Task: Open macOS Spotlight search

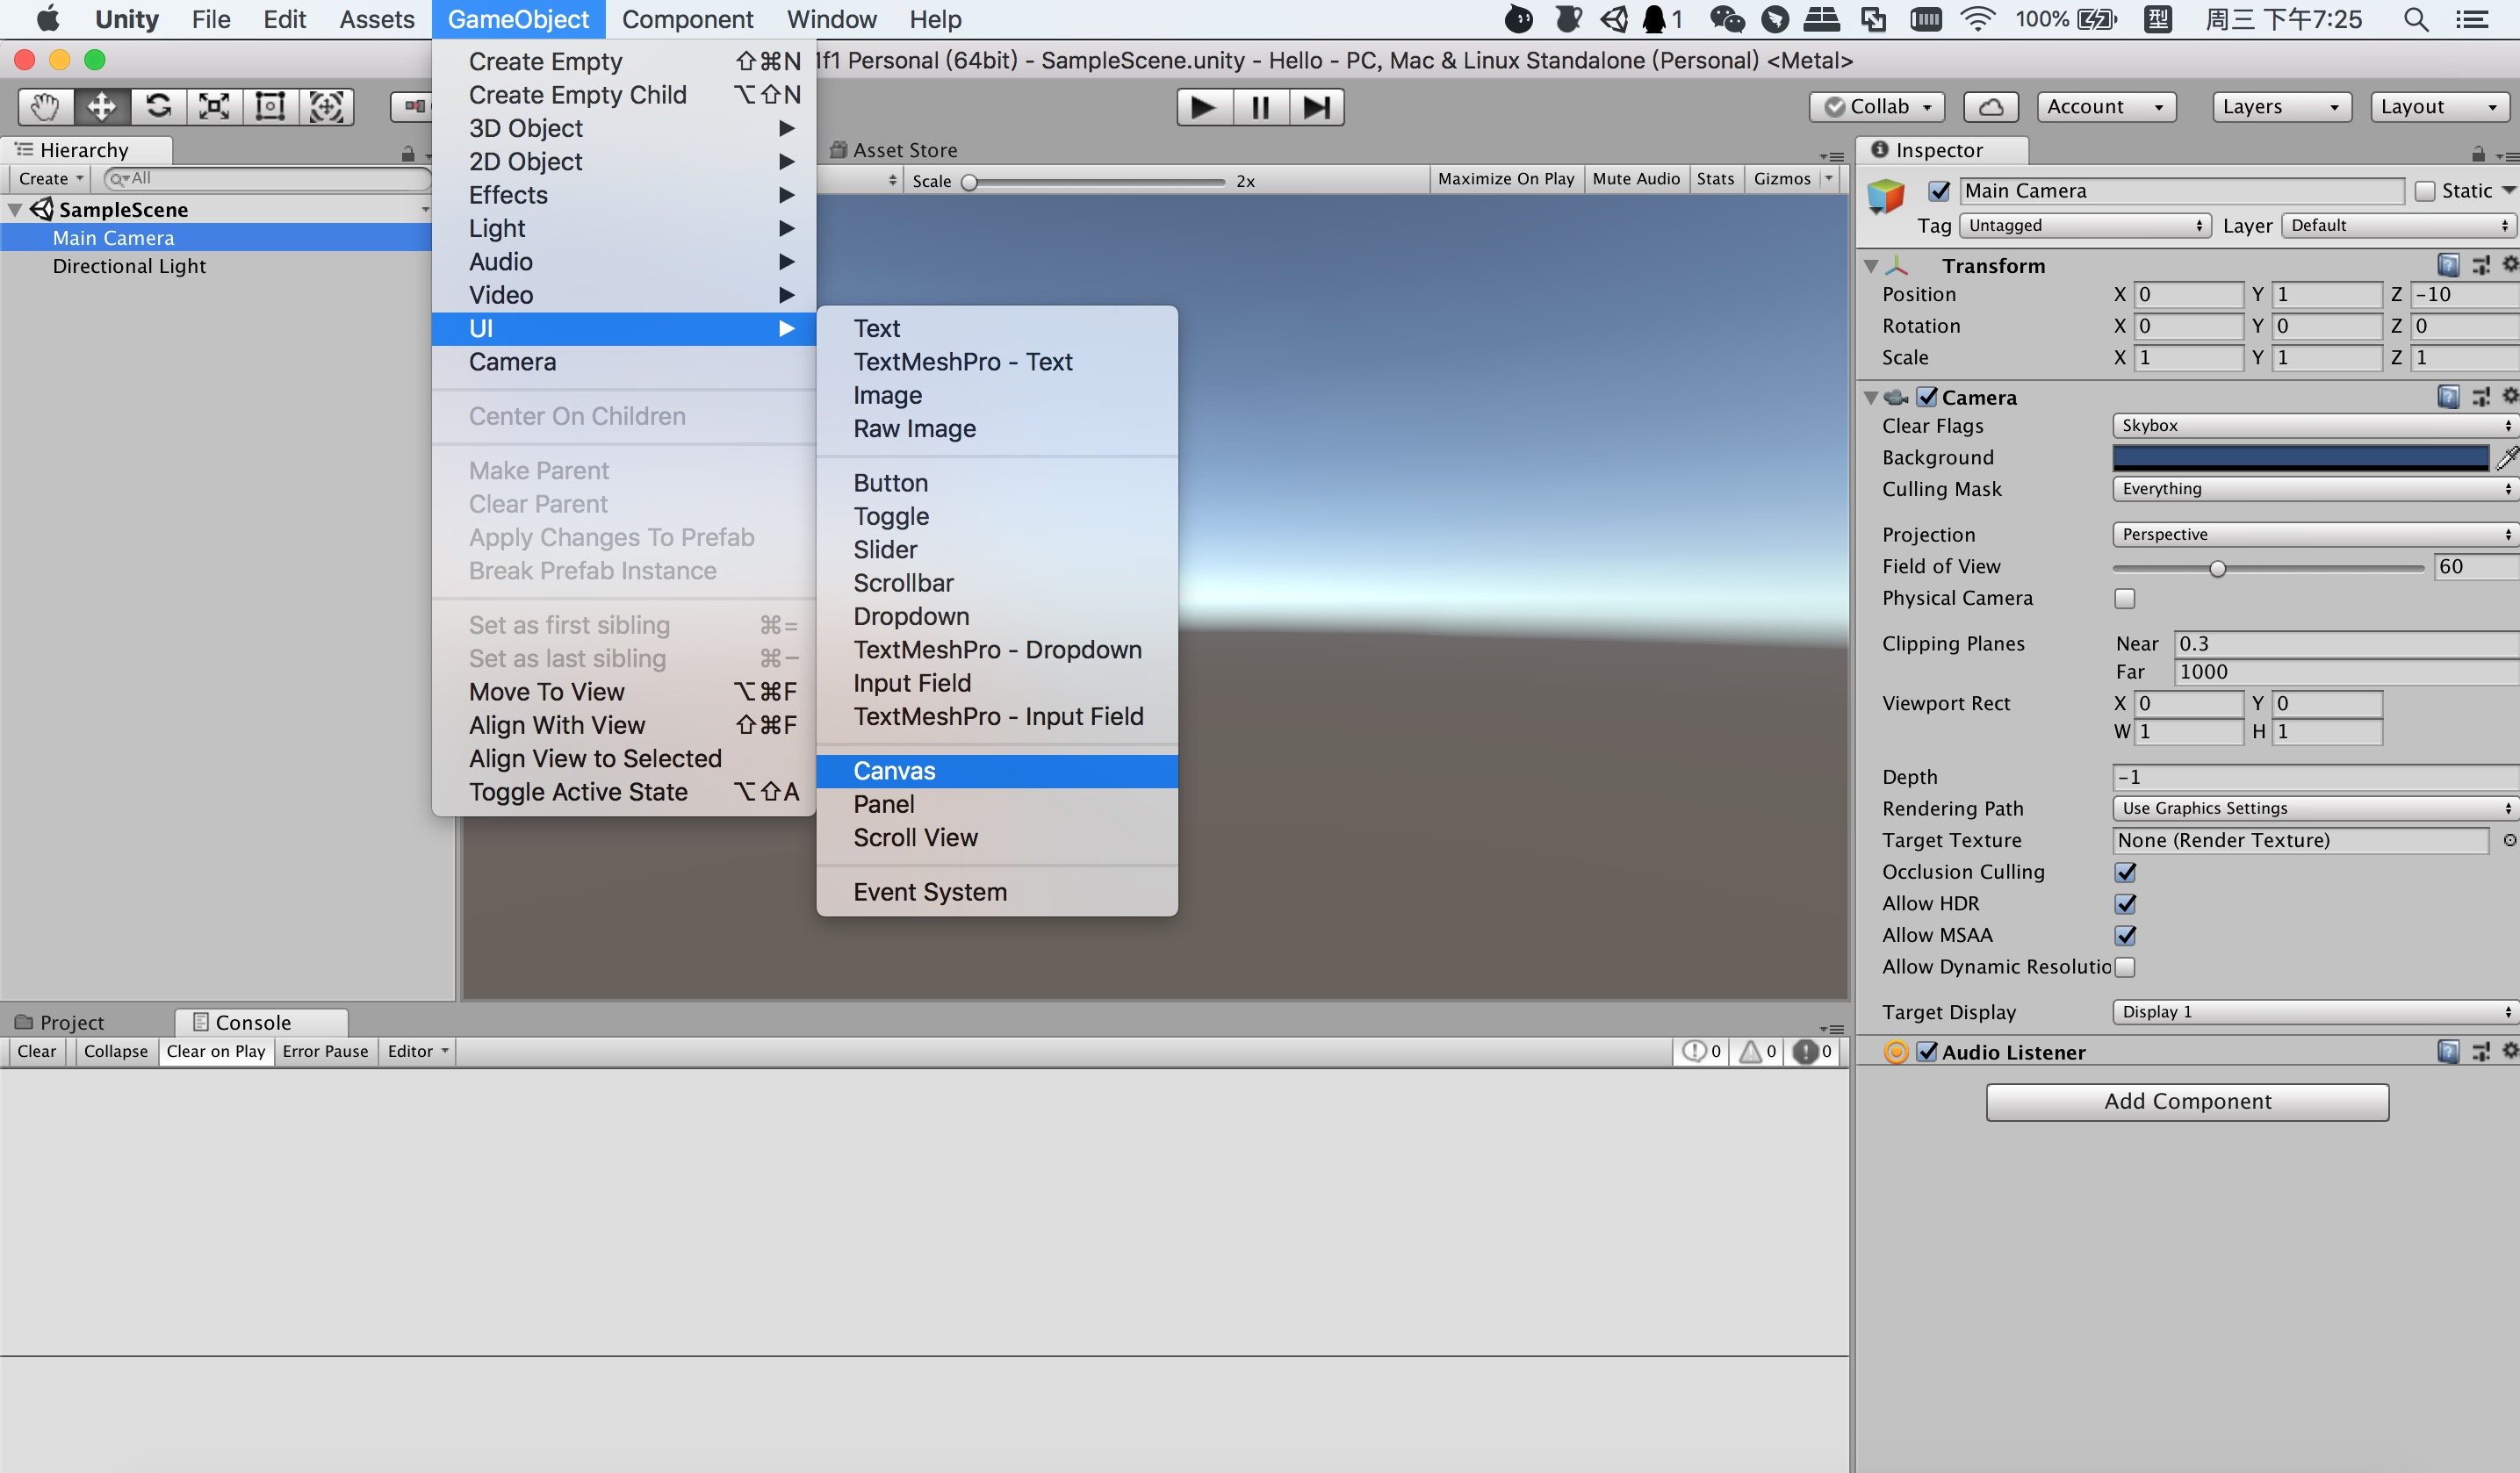Action: (x=2416, y=19)
